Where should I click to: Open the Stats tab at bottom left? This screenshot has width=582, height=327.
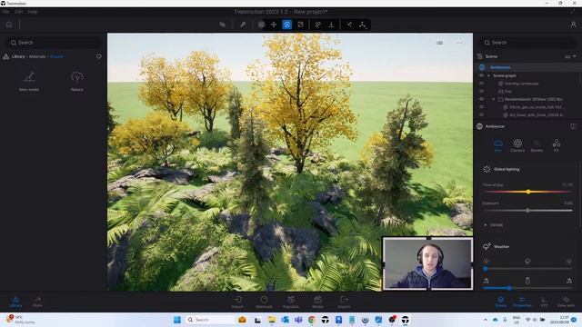[37, 302]
